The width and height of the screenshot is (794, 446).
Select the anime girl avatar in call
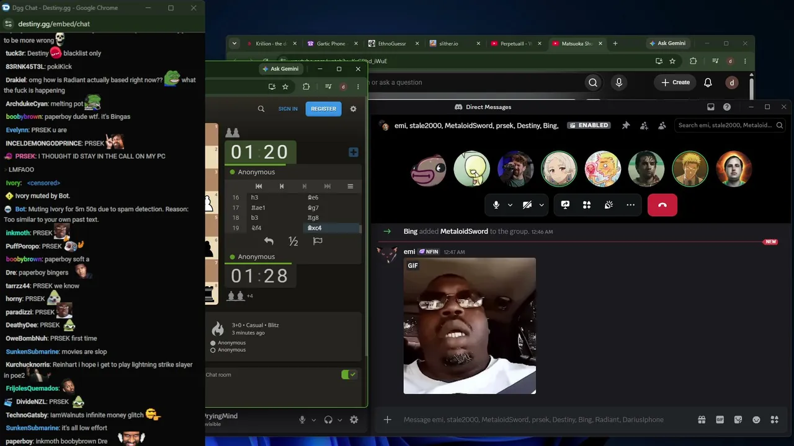click(x=559, y=168)
